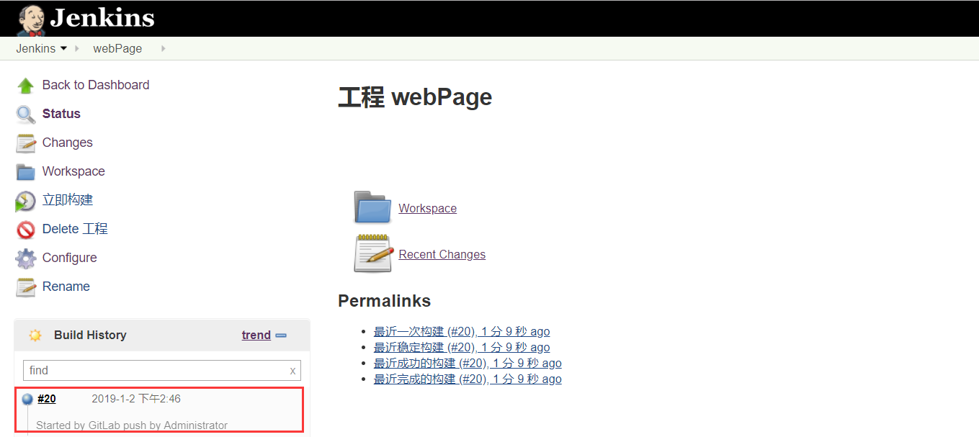Click the 工程 webPage heading
This screenshot has height=437, width=979.
pyautogui.click(x=415, y=97)
